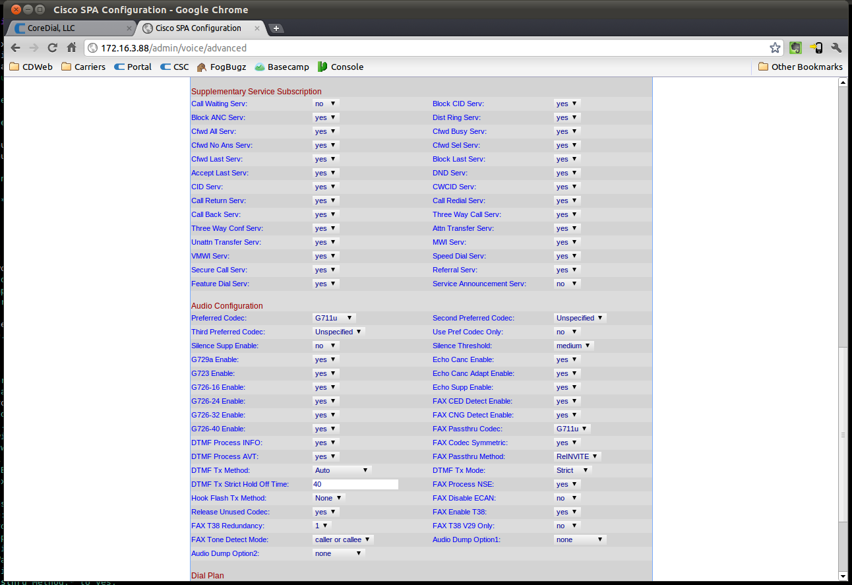This screenshot has height=585, width=852.
Task: Click the page's vertical scrollbar thumb
Action: tap(842, 435)
